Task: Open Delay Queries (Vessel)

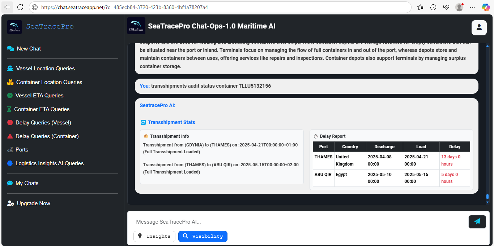Action: coord(43,123)
